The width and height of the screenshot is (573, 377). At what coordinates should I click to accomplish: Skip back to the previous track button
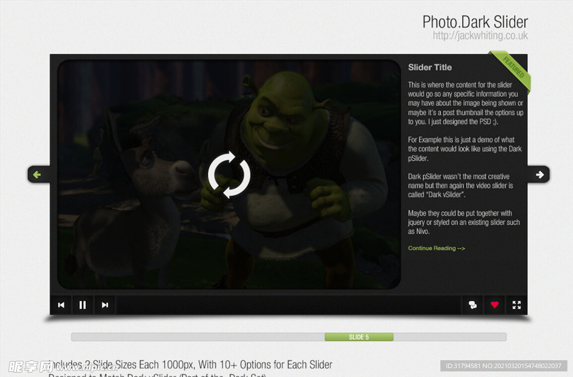(61, 305)
